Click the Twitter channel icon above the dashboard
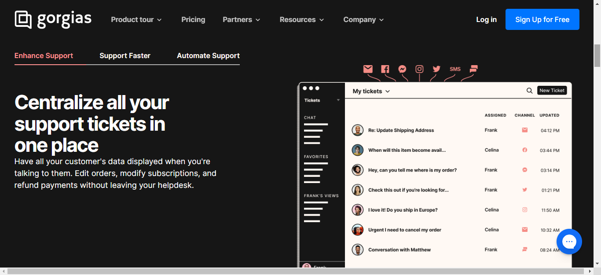The width and height of the screenshot is (601, 275). (436, 69)
